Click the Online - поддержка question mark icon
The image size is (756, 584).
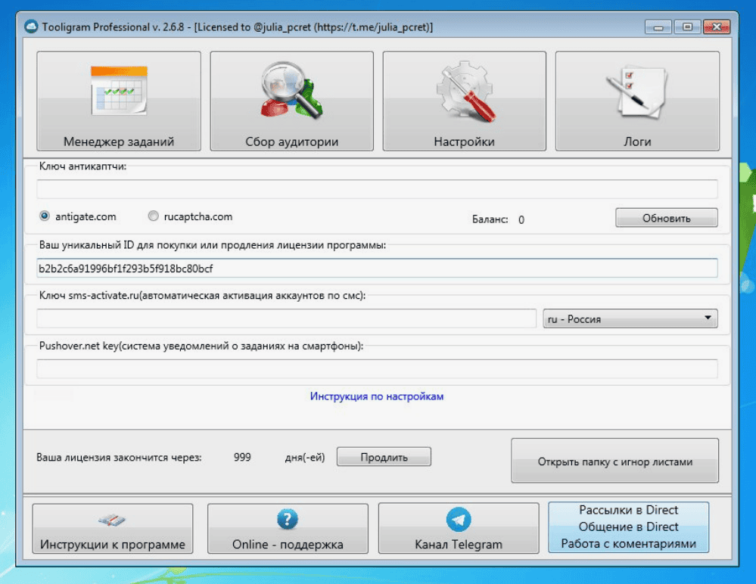pos(288,520)
